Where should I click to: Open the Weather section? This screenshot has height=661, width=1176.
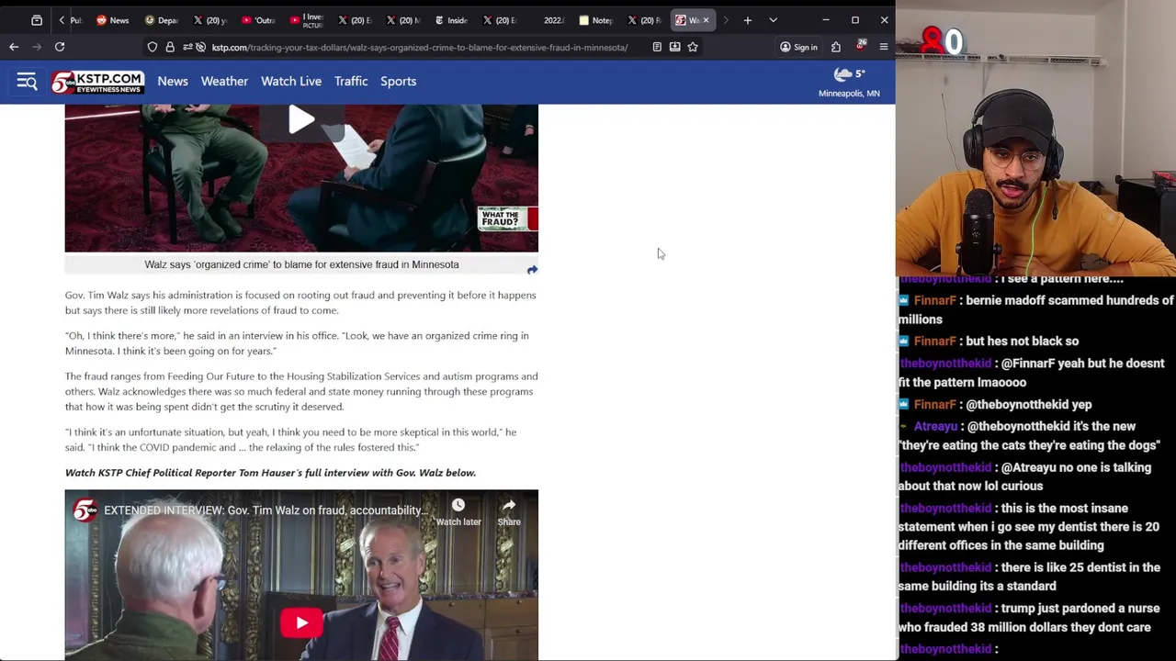pos(224,81)
